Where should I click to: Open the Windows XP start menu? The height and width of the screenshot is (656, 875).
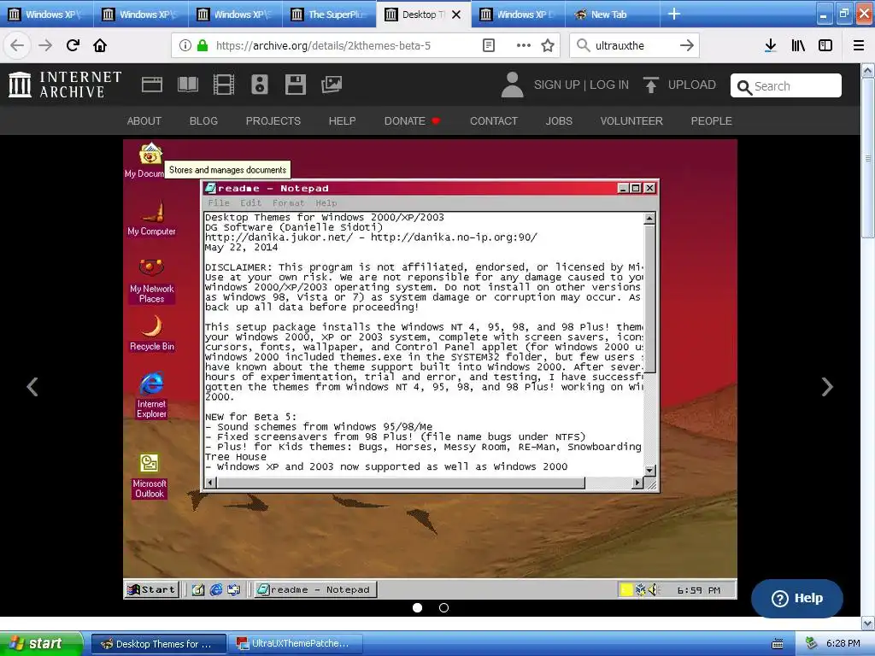(41, 643)
